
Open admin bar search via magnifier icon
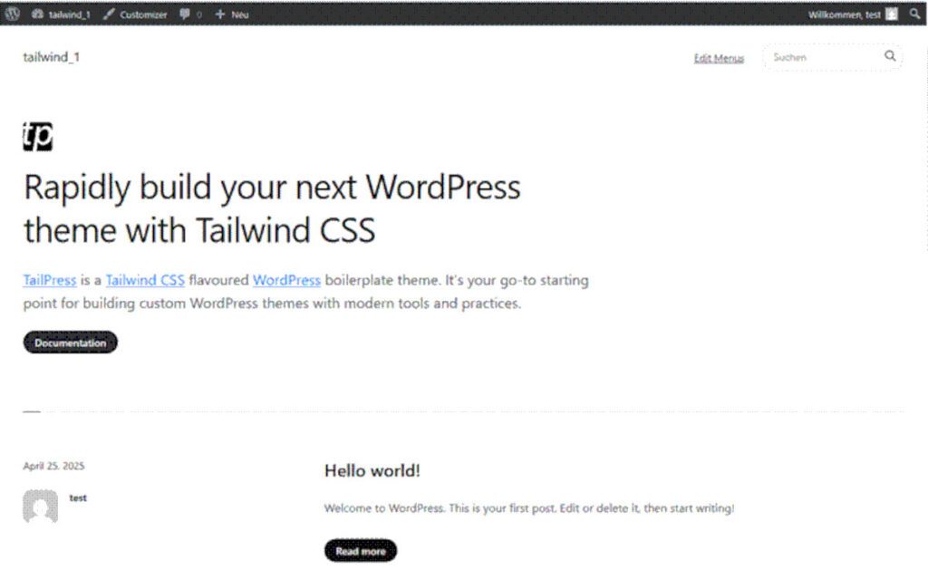(915, 14)
